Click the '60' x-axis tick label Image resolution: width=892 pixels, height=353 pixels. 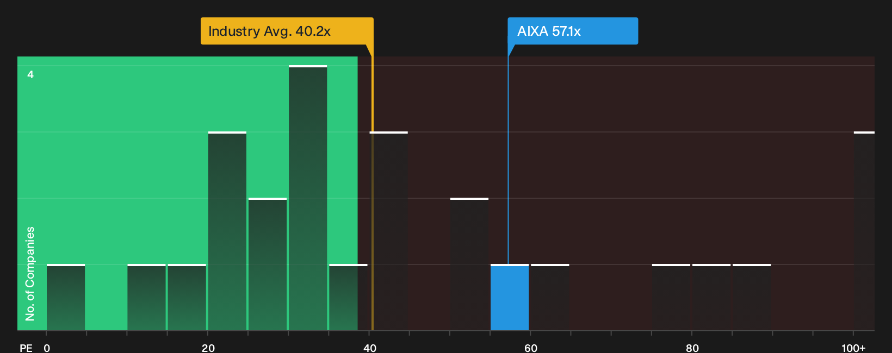[531, 348]
